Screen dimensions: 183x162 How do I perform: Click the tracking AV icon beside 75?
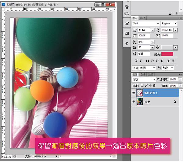click(135, 47)
